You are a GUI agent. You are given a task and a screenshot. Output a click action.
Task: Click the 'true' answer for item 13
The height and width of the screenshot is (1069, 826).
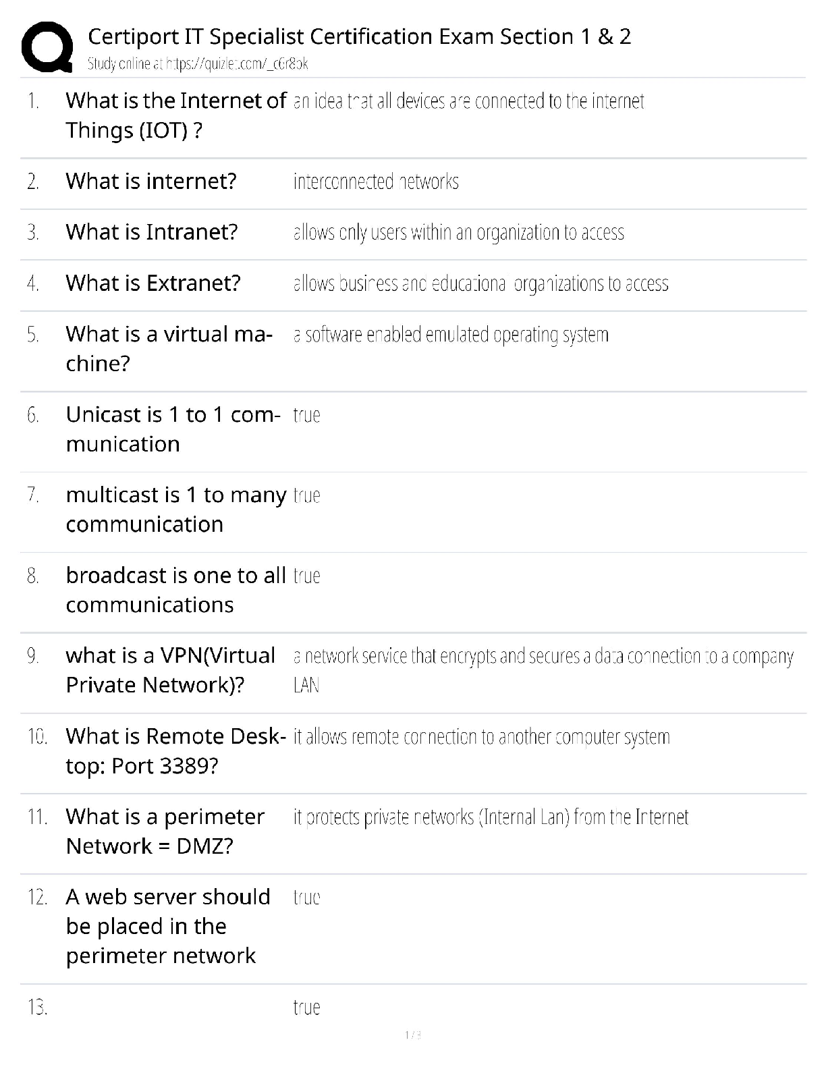coord(306,1008)
